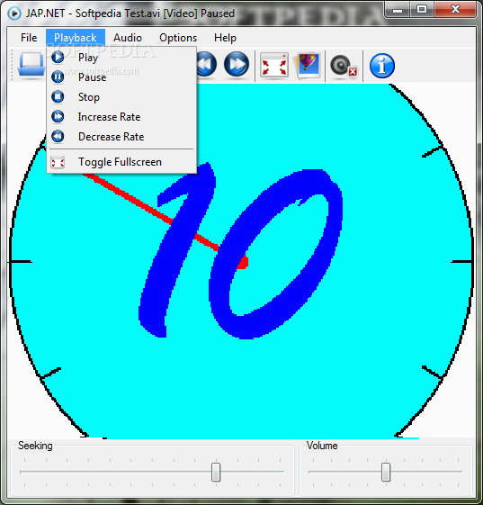Click the Play icon in Playback menu

click(58, 58)
